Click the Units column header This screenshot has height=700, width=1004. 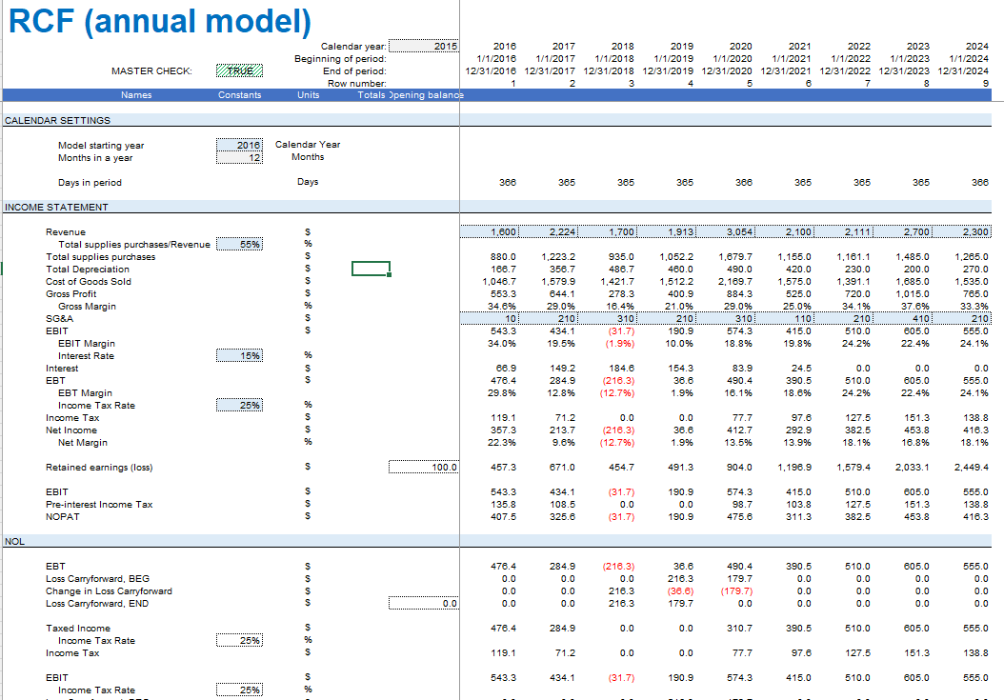pyautogui.click(x=308, y=94)
